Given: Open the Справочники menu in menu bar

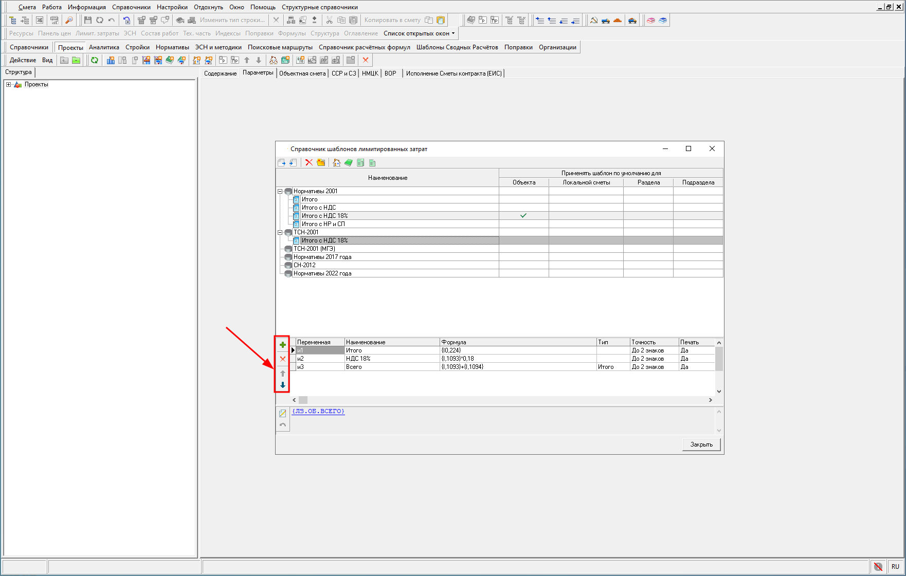Looking at the screenshot, I should coord(131,7).
